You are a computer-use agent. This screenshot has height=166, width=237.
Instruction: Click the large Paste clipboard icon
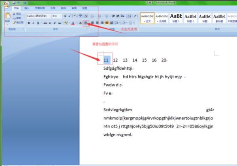(x=8, y=15)
